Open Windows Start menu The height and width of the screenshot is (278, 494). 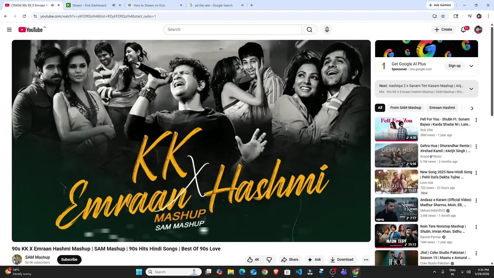pyautogui.click(x=139, y=272)
